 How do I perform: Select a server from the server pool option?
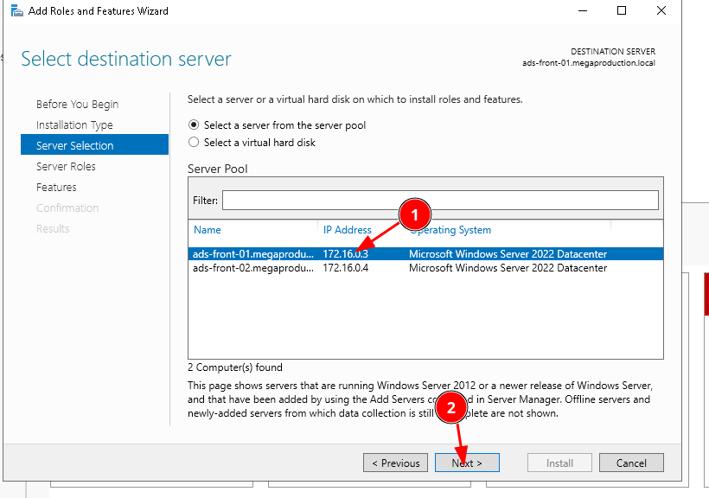(x=194, y=125)
